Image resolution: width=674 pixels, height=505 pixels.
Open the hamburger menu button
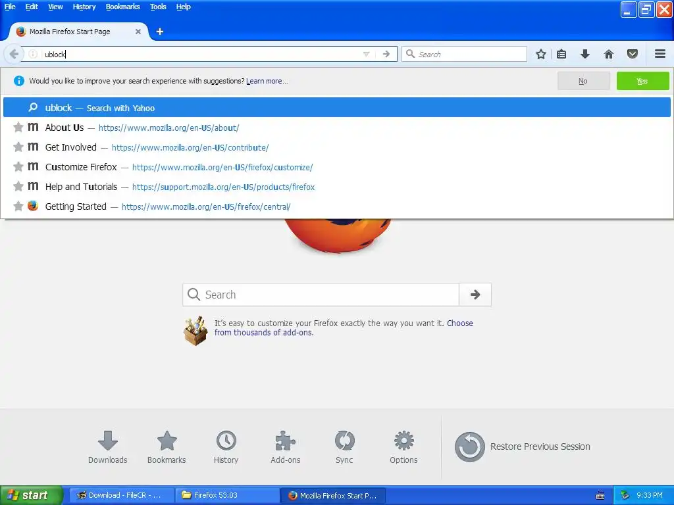click(x=660, y=54)
